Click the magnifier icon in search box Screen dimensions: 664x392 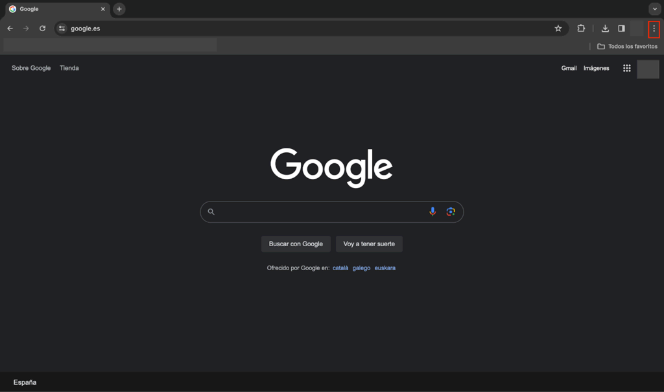click(x=211, y=212)
